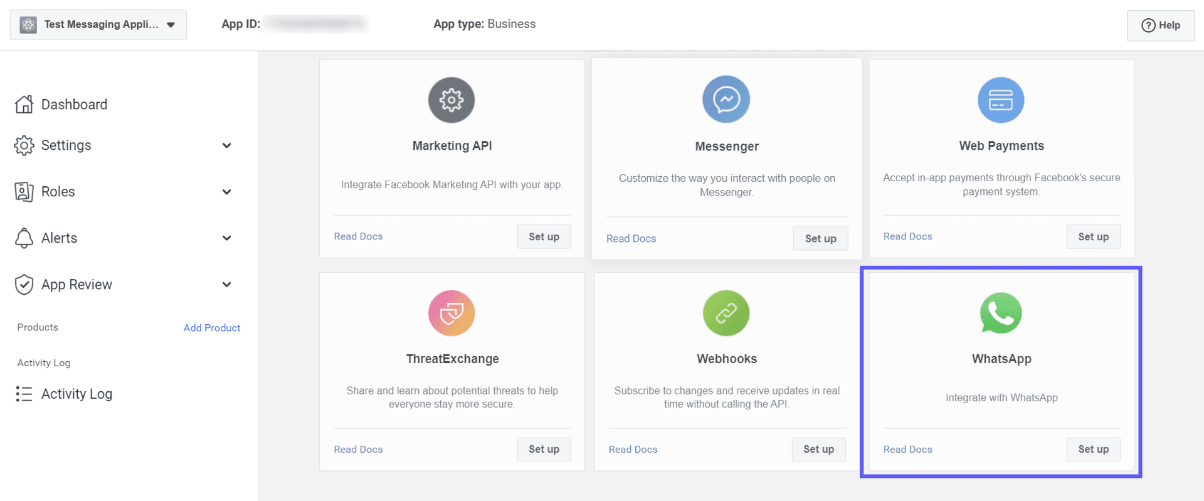The image size is (1204, 501).
Task: Click the Roles badge icon
Action: 24,191
